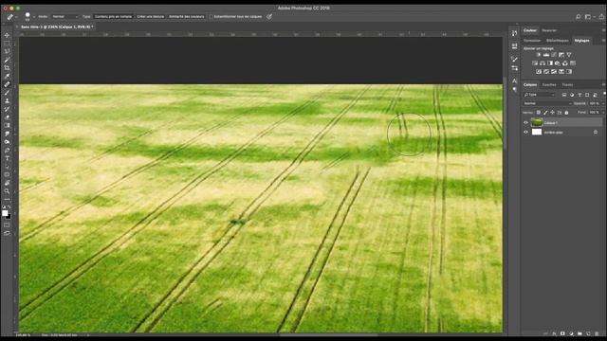607x341 pixels.
Task: Open the Mode dropdown in options bar
Action: tap(64, 17)
